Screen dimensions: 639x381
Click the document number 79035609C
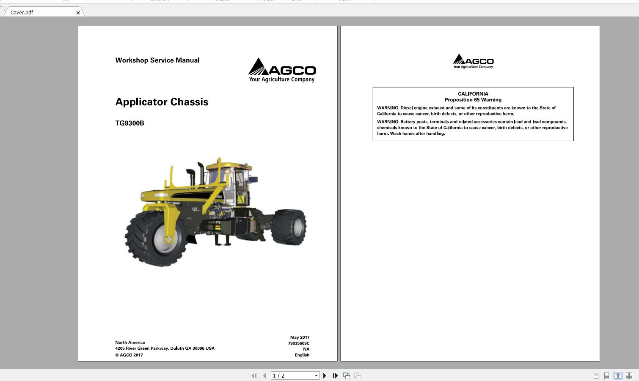299,343
